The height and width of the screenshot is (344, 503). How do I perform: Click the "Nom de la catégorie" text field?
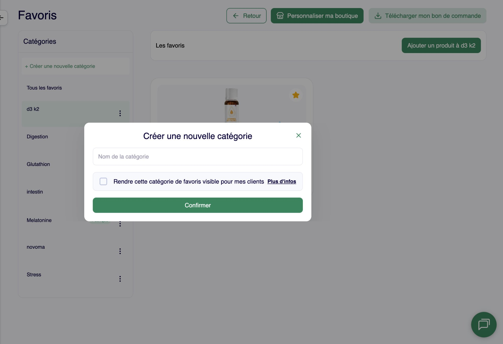(x=198, y=156)
